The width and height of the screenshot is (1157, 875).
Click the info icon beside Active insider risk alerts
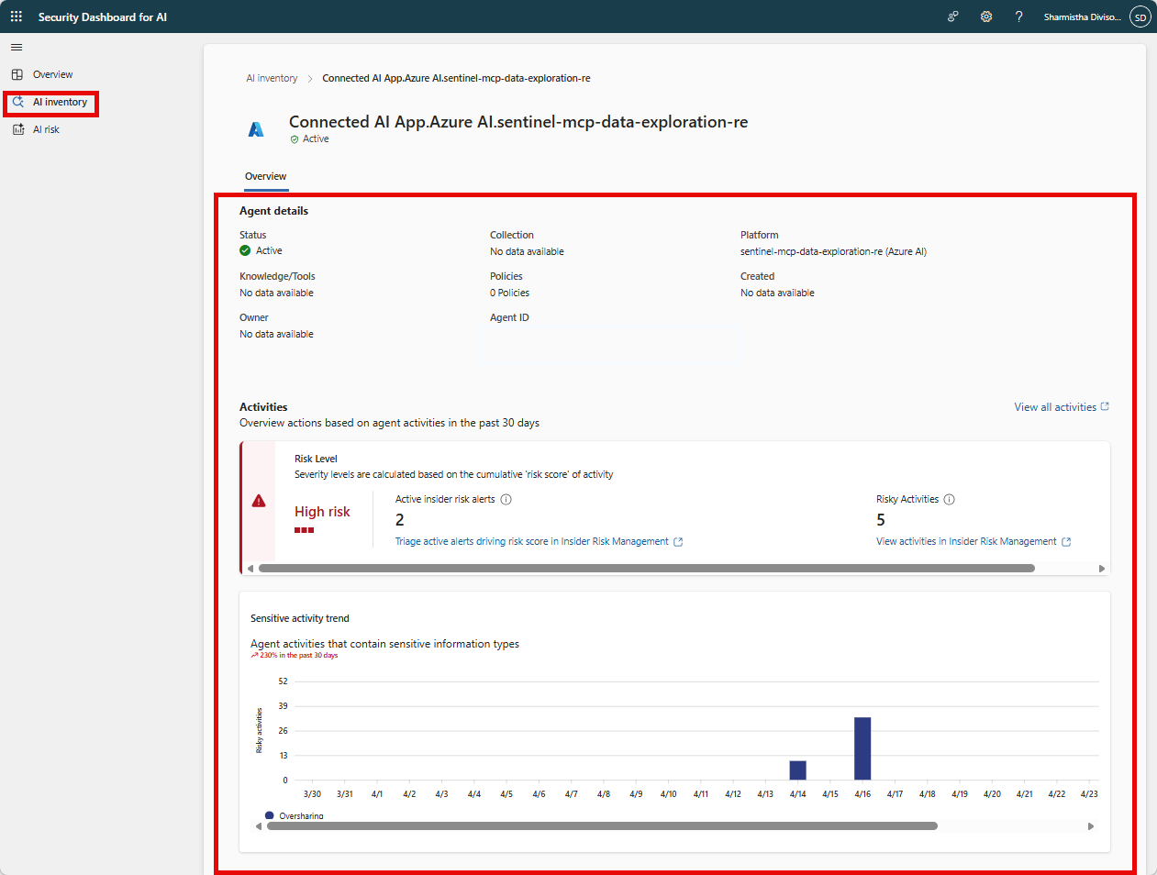(x=506, y=500)
